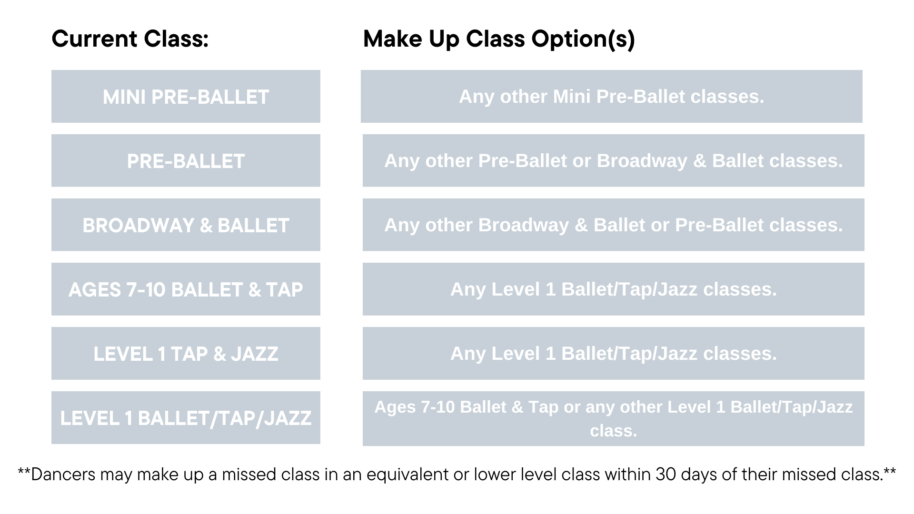Click 'Any other Broadway & Ballet or Pre-Ballet' option
914x514 pixels.
click(614, 225)
